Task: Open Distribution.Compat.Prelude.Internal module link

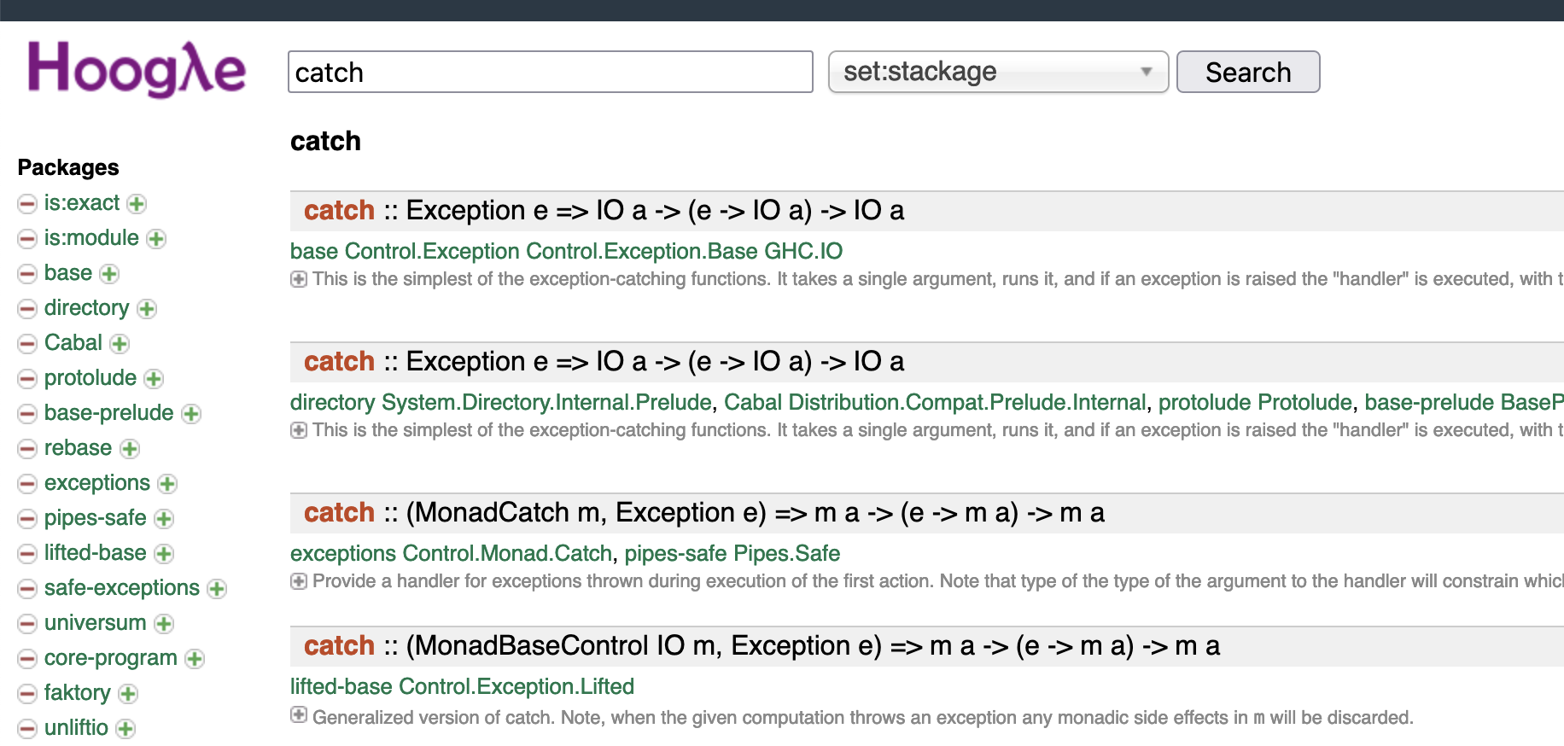Action: pyautogui.click(x=967, y=402)
